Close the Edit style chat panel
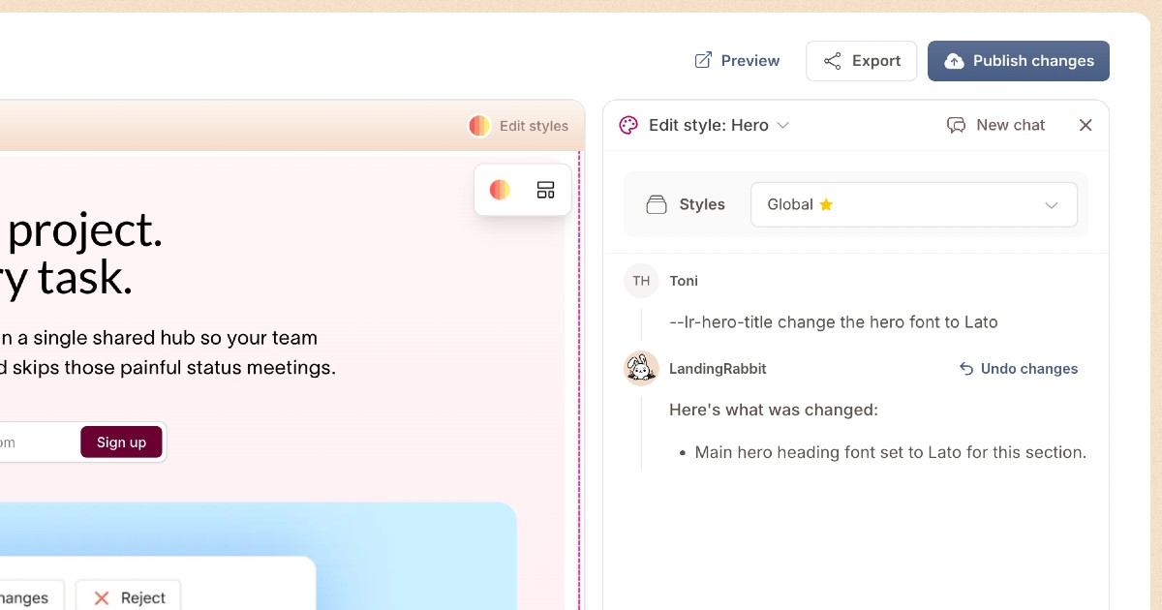Screen dimensions: 1162x610 (1086, 125)
